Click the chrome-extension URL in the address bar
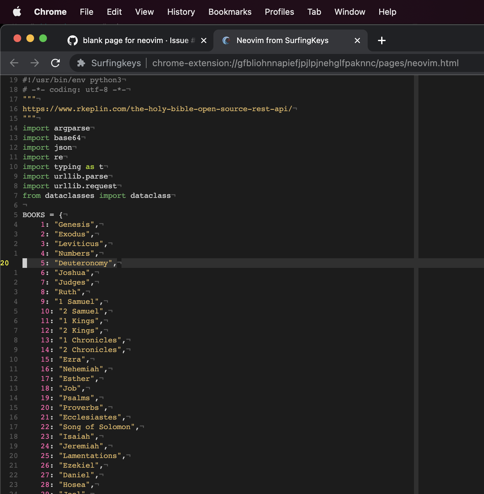This screenshot has height=494, width=484. [305, 63]
